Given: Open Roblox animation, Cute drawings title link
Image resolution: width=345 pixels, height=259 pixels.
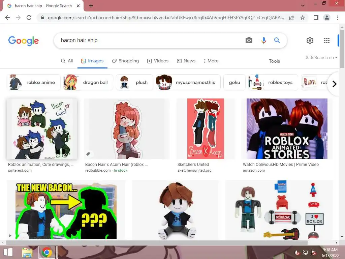Looking at the screenshot, I should (x=41, y=165).
